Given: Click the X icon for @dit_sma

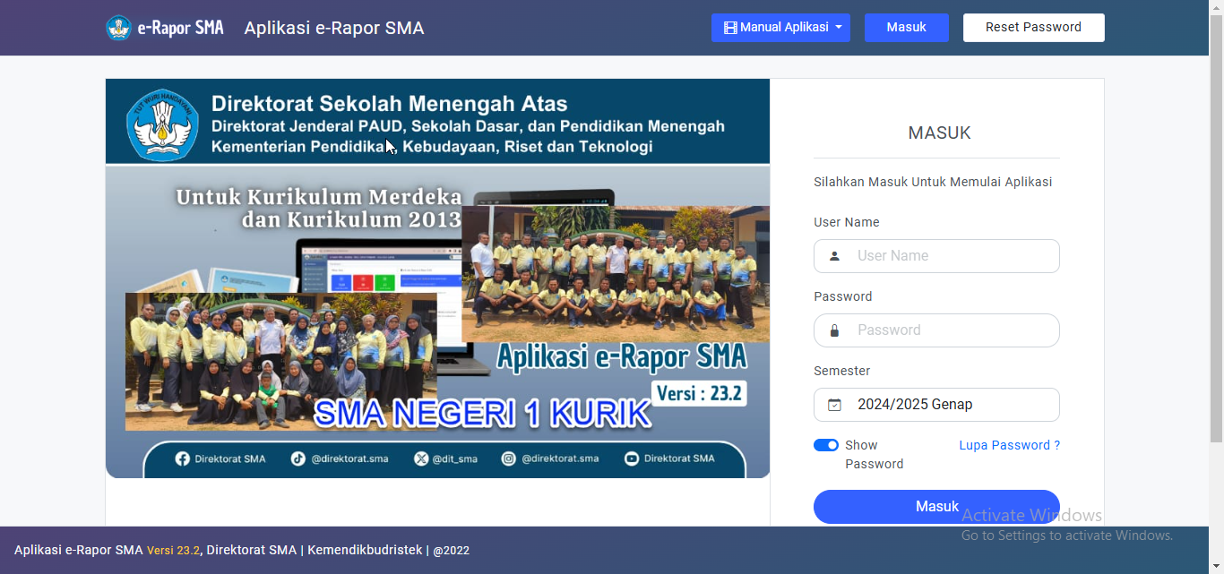Looking at the screenshot, I should 421,458.
